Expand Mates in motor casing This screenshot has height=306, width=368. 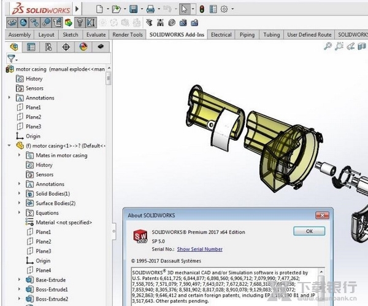click(x=19, y=155)
